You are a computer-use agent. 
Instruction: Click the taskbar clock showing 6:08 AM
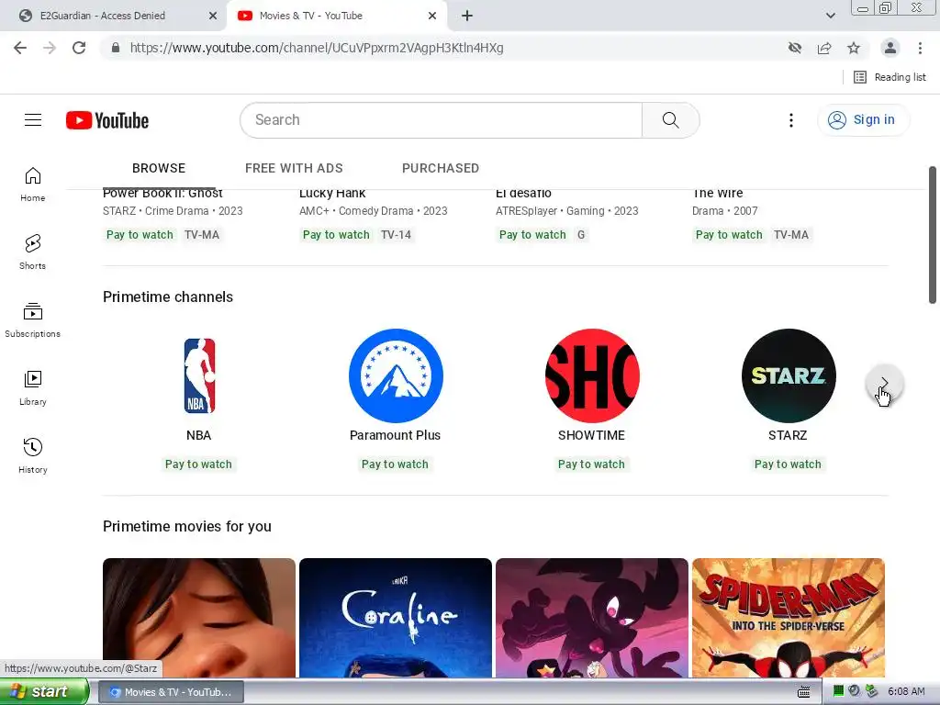pos(906,692)
